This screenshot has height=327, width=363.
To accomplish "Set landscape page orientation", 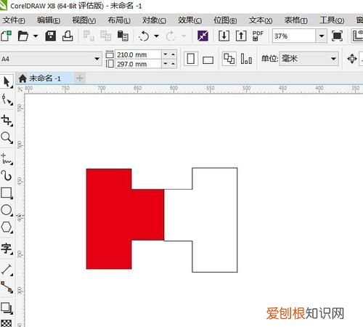I will 208,60.
